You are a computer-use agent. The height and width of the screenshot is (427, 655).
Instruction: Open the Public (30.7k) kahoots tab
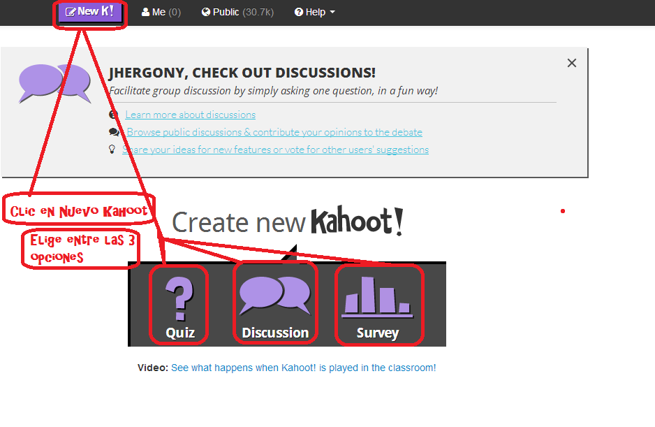click(x=237, y=12)
